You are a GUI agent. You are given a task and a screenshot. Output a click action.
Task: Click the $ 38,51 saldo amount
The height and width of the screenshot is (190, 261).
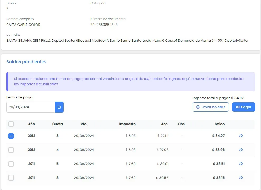pos(219,164)
